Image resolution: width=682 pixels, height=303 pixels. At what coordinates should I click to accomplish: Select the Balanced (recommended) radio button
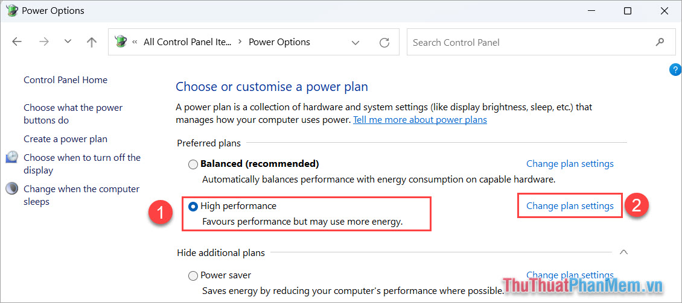tap(193, 164)
